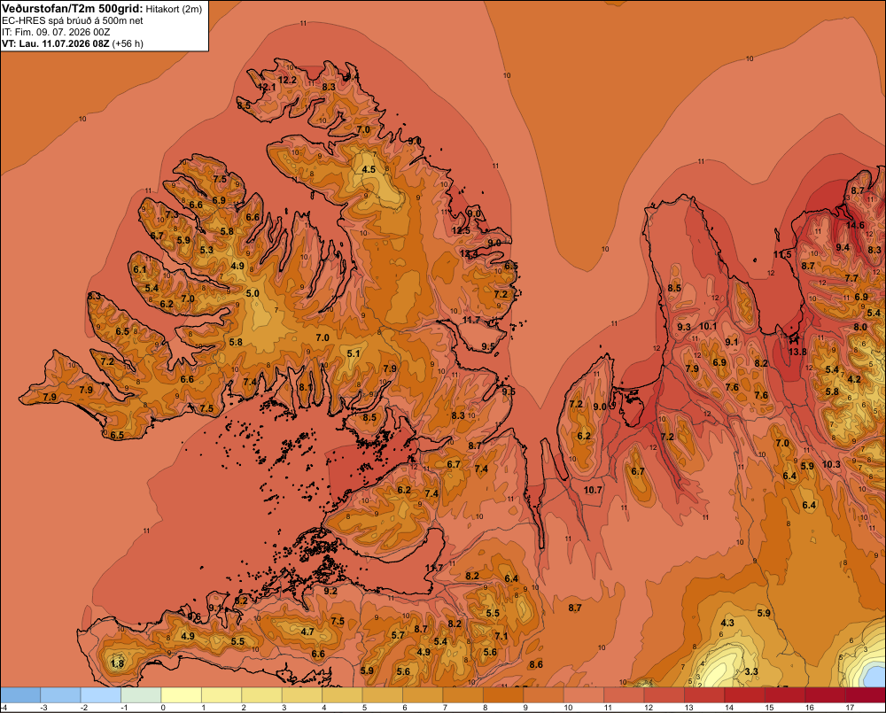Click the 4.3 temperature value
The height and width of the screenshot is (713, 886).
pyautogui.click(x=727, y=623)
